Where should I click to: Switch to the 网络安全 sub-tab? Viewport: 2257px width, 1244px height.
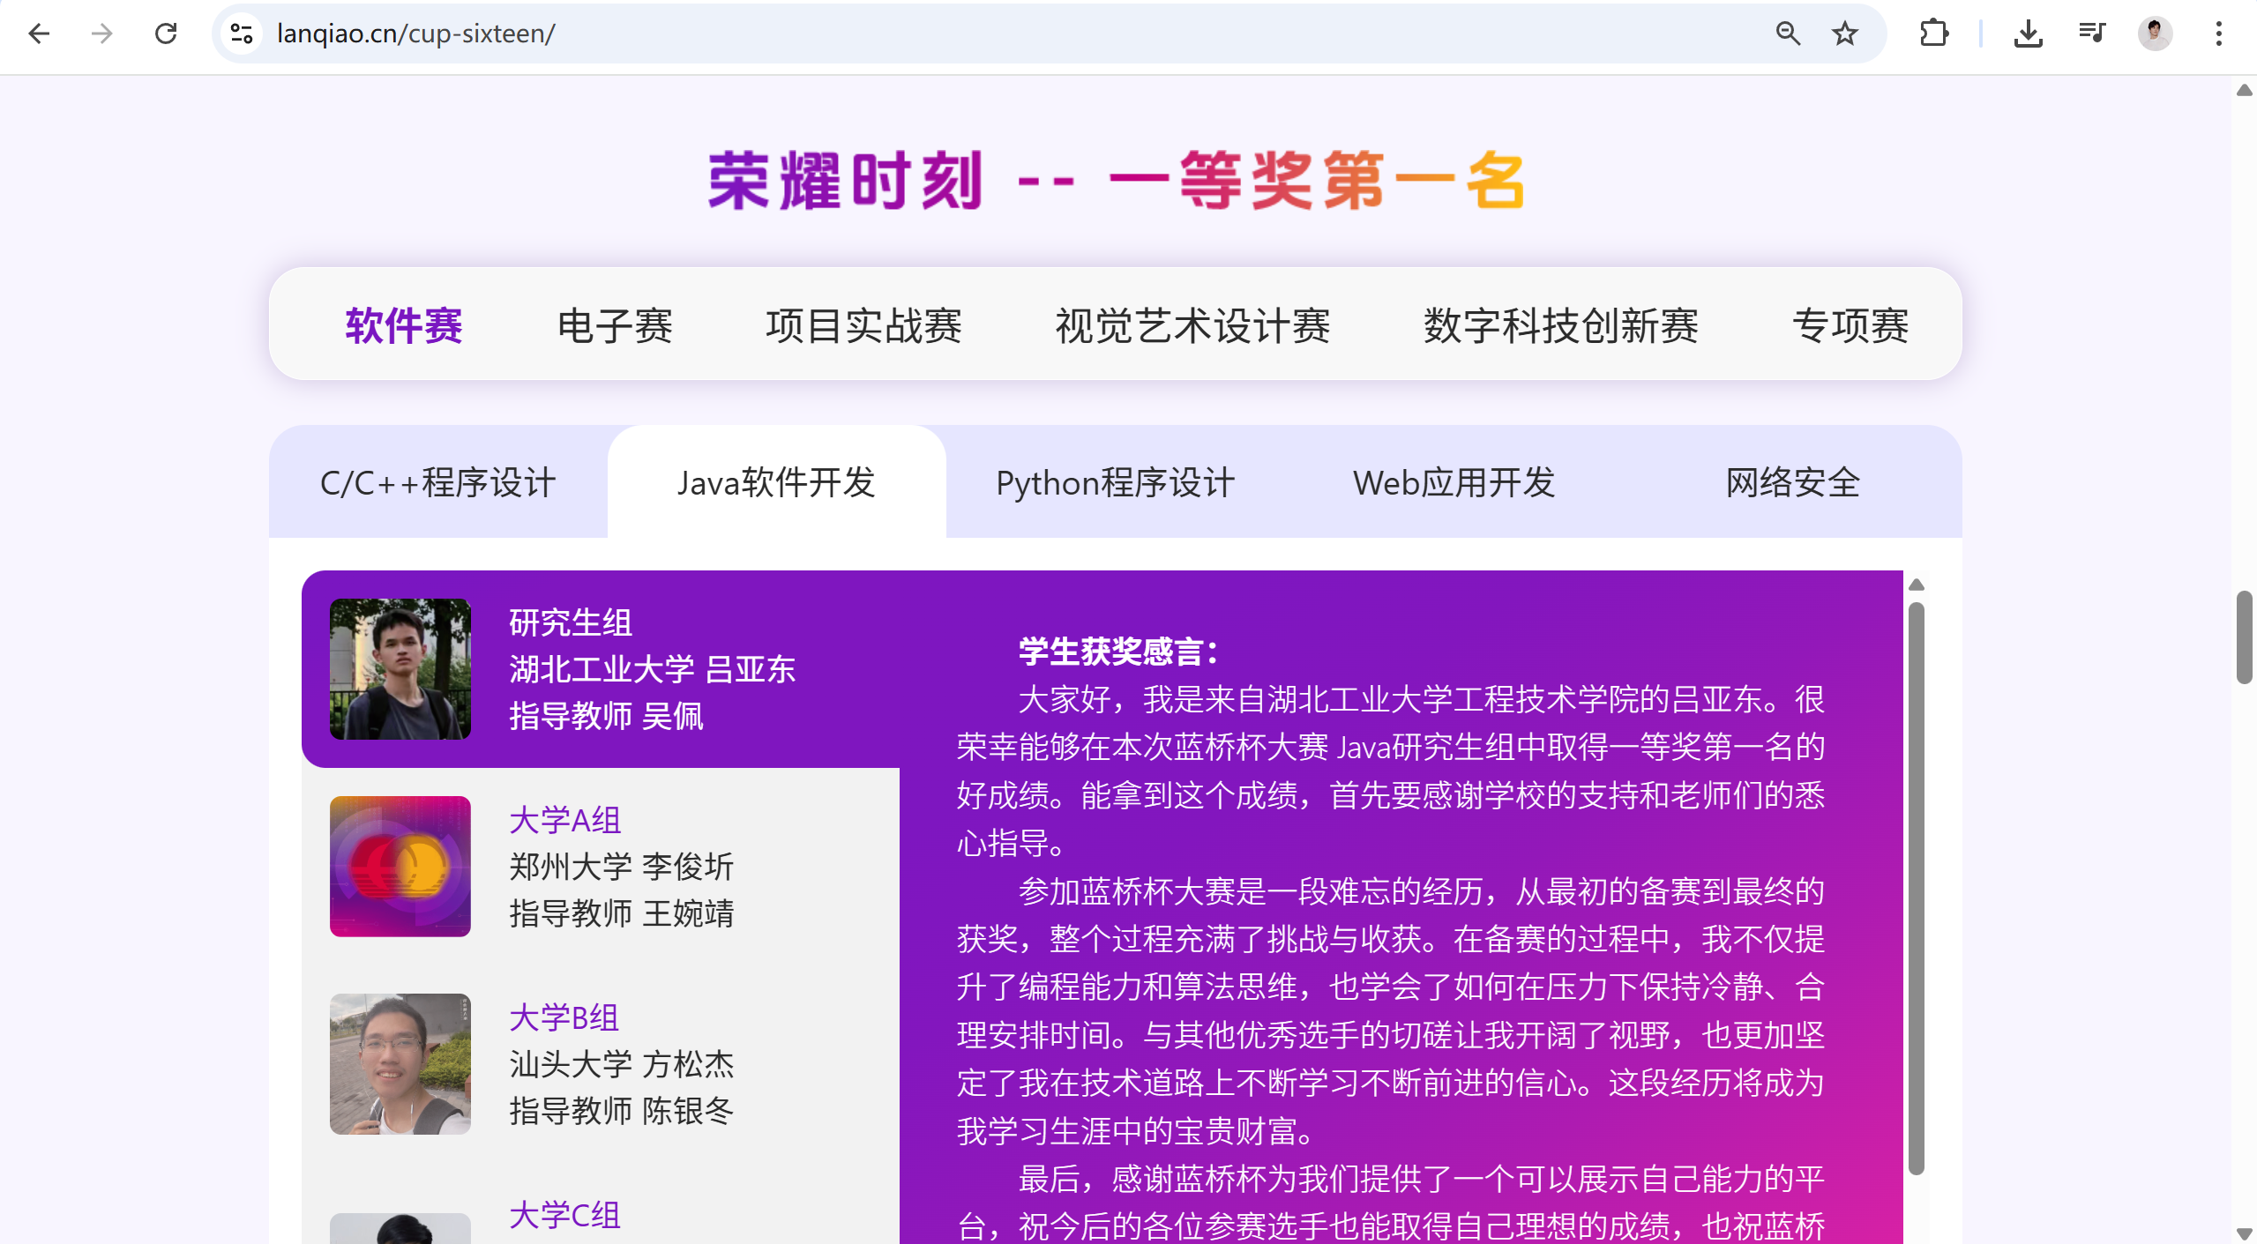coord(1792,482)
